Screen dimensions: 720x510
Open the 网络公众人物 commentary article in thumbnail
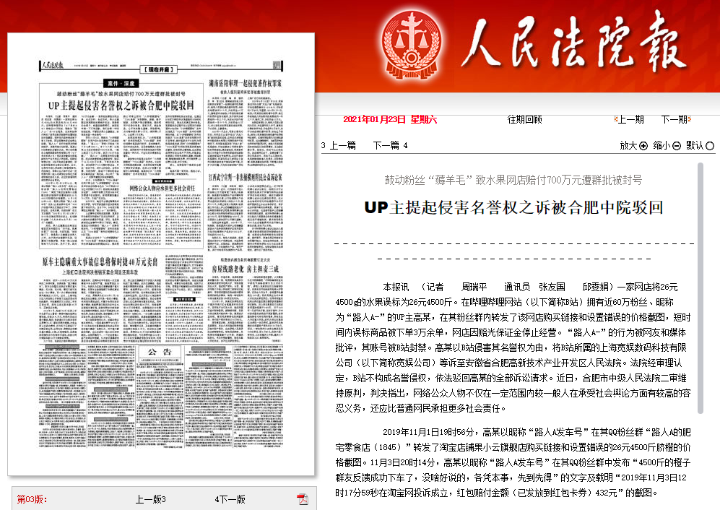162,189
